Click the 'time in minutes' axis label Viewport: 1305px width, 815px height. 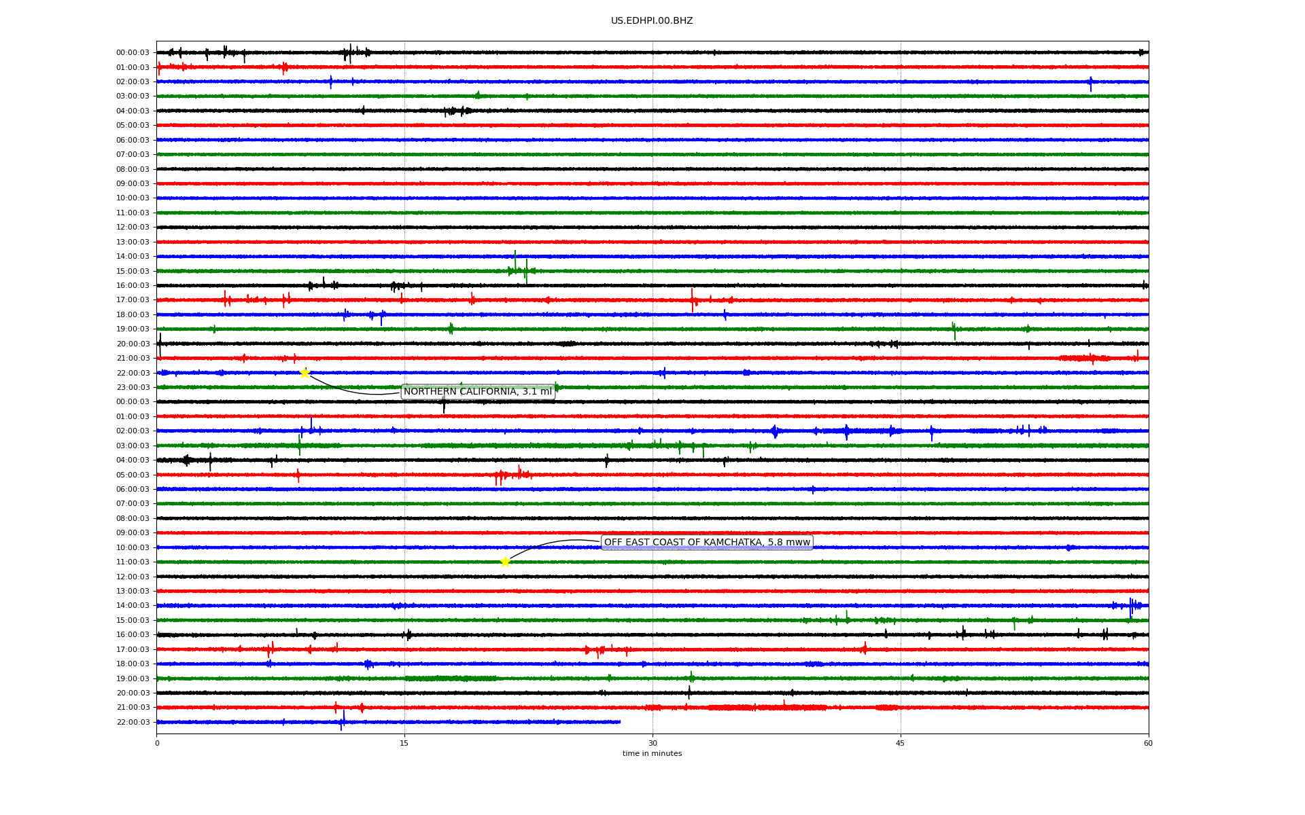(x=652, y=754)
